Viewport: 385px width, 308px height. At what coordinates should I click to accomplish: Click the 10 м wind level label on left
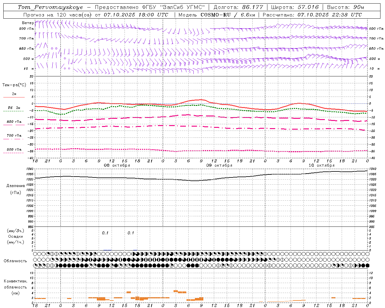point(29,69)
